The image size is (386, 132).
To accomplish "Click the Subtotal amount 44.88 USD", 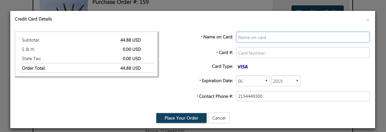I will [131, 40].
